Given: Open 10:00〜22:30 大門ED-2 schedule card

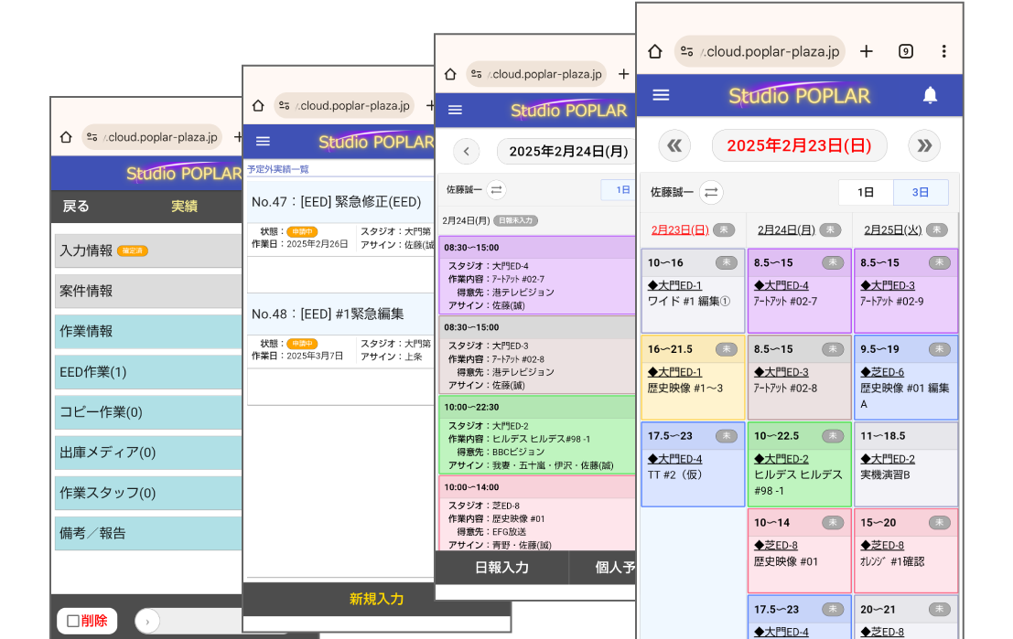Looking at the screenshot, I should [x=537, y=435].
